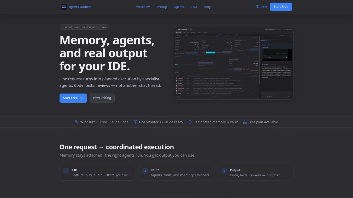Open the Workflow navigation item

coord(143,7)
